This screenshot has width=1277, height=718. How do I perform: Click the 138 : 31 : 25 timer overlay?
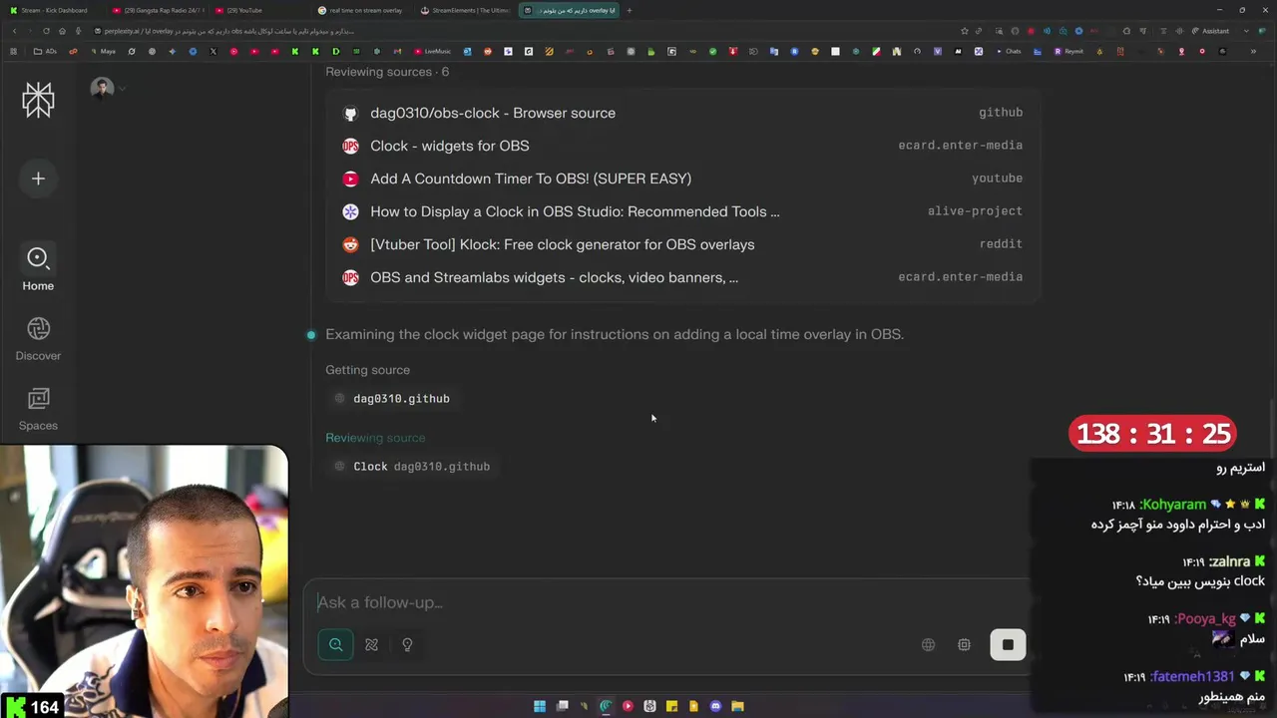(1152, 434)
